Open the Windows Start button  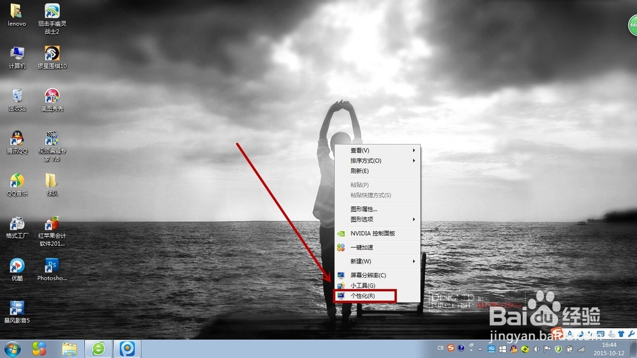[x=12, y=348]
